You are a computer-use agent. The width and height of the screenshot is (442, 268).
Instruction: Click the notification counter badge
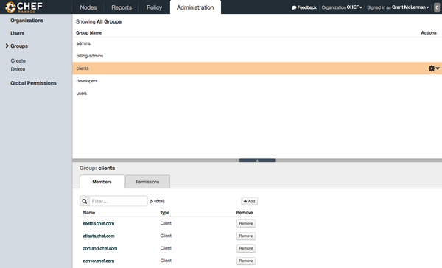437,7
